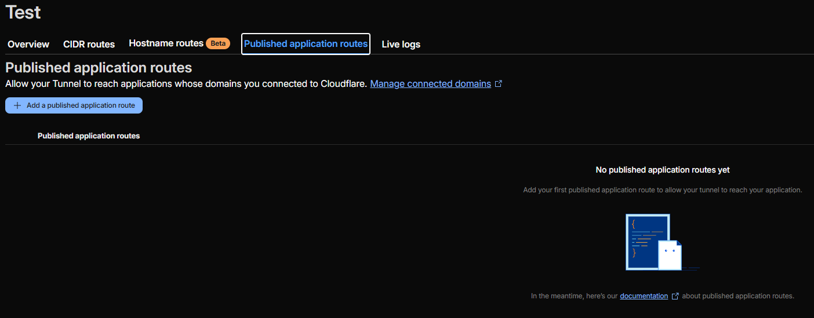Viewport: 814px width, 318px height.
Task: Click the white document character with eyes
Action: click(670, 255)
